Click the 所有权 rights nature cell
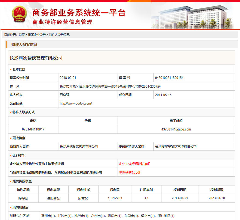This screenshot has height=220, width=240. pos(83,198)
